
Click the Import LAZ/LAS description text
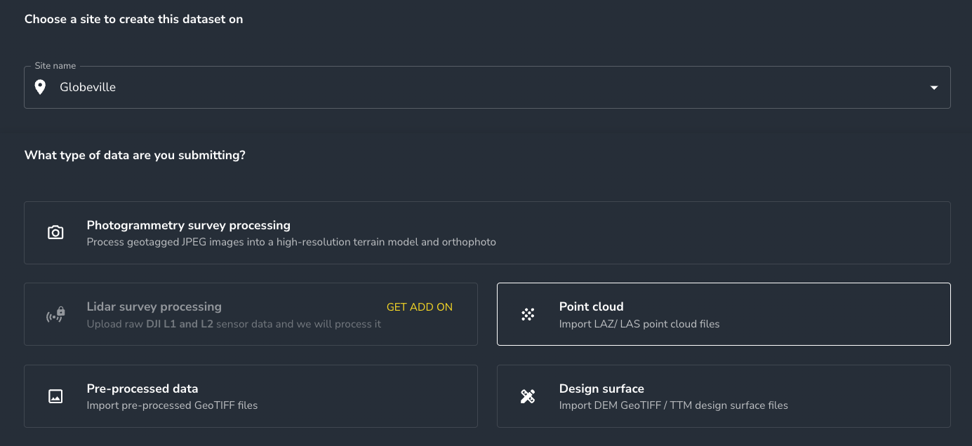639,324
